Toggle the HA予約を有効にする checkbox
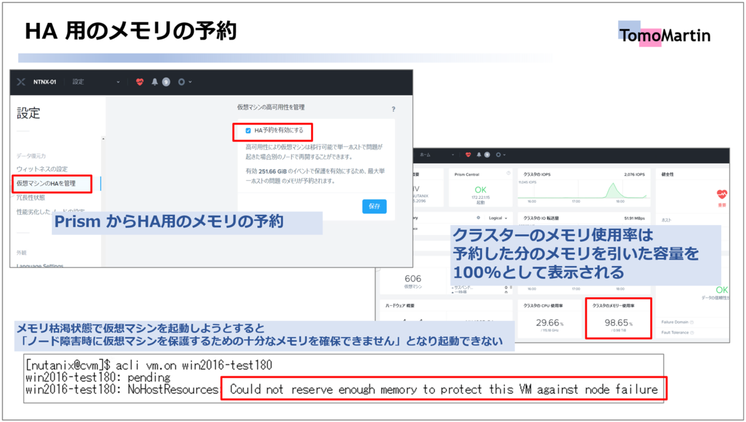This screenshot has width=746, height=422. 248,131
